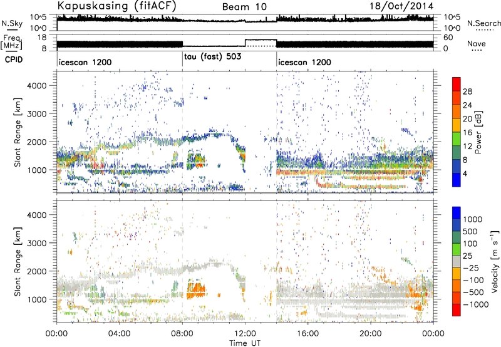Viewport: 501px width, 347px height.
Task: Click the red bottom of the velocity colorbar
Action: (x=457, y=310)
